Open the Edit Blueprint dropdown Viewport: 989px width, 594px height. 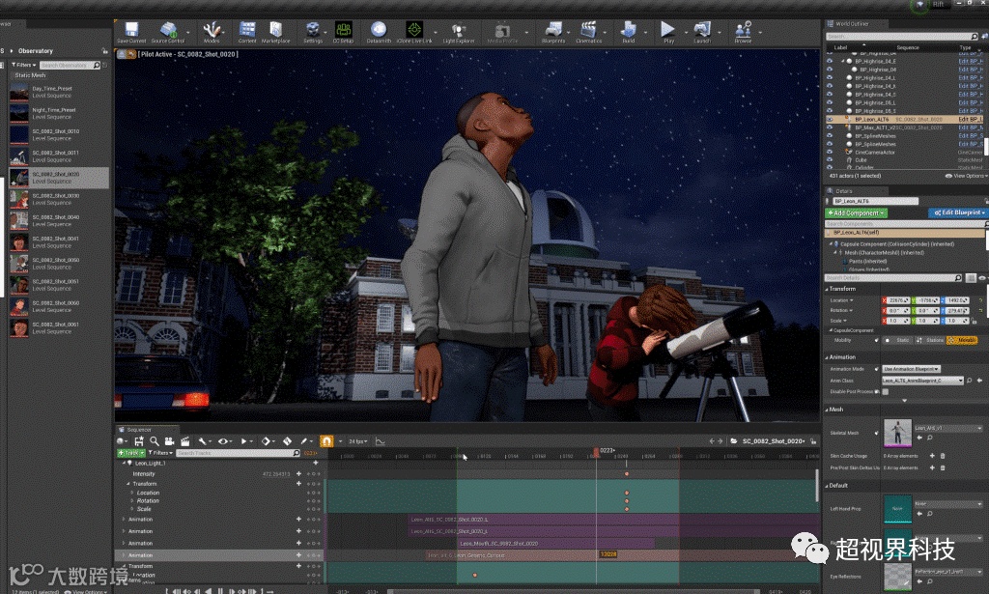[958, 213]
